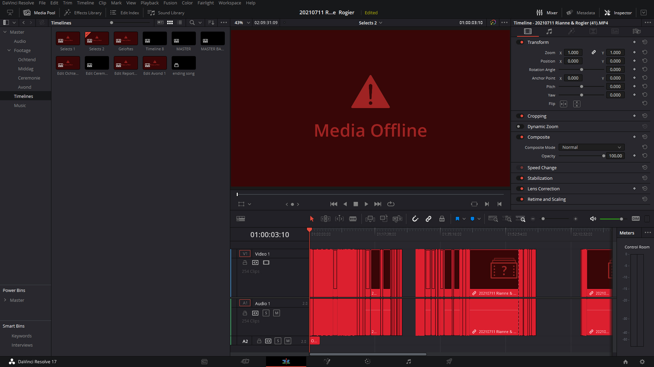Switch to the Audio tab in Inspector
Image resolution: width=654 pixels, height=367 pixels.
(x=549, y=31)
